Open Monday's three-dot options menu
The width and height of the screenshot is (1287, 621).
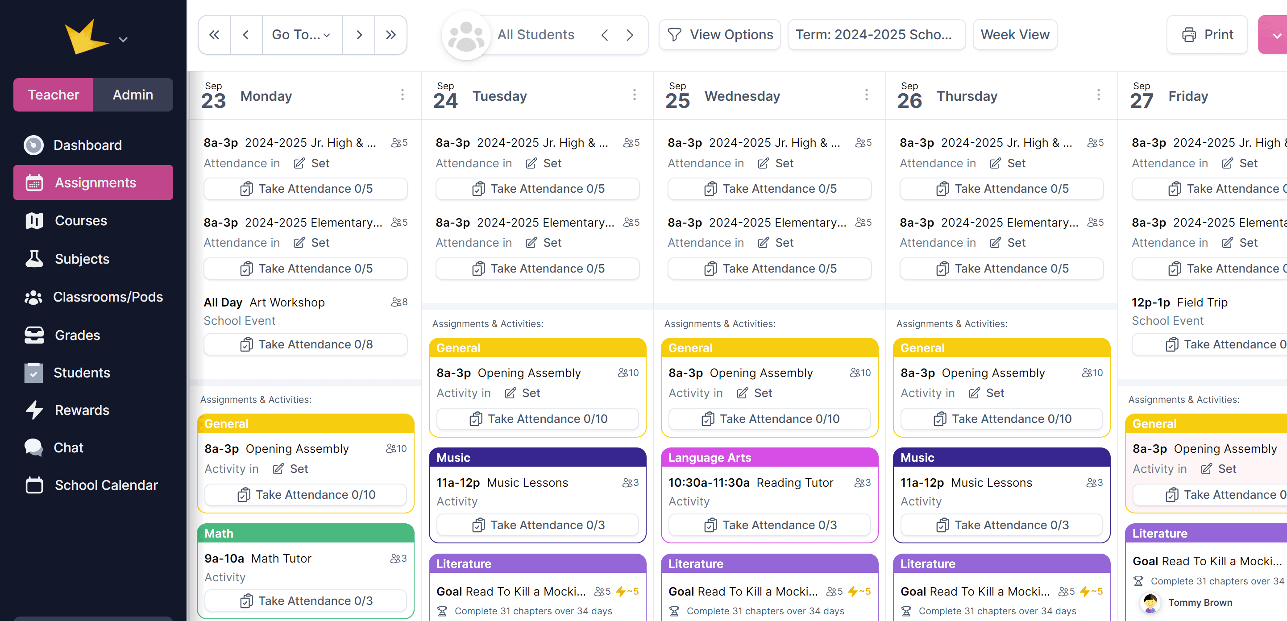point(402,95)
